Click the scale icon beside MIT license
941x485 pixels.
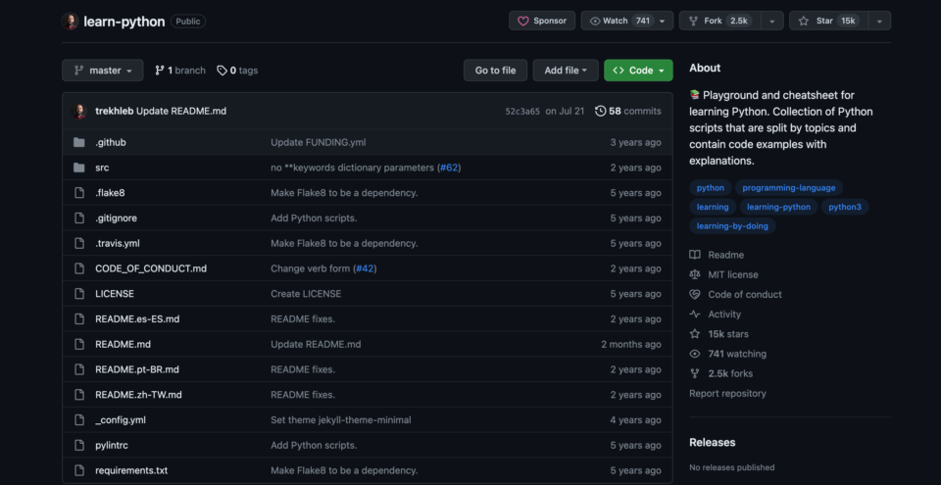pos(695,274)
